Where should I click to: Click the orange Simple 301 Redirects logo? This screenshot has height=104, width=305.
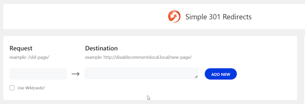tap(174, 16)
